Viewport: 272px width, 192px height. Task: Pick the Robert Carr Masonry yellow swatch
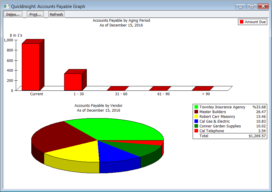(x=196, y=117)
